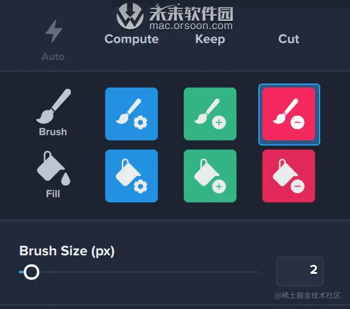
Task: Select the red Cut brush tool
Action: pyautogui.click(x=289, y=114)
